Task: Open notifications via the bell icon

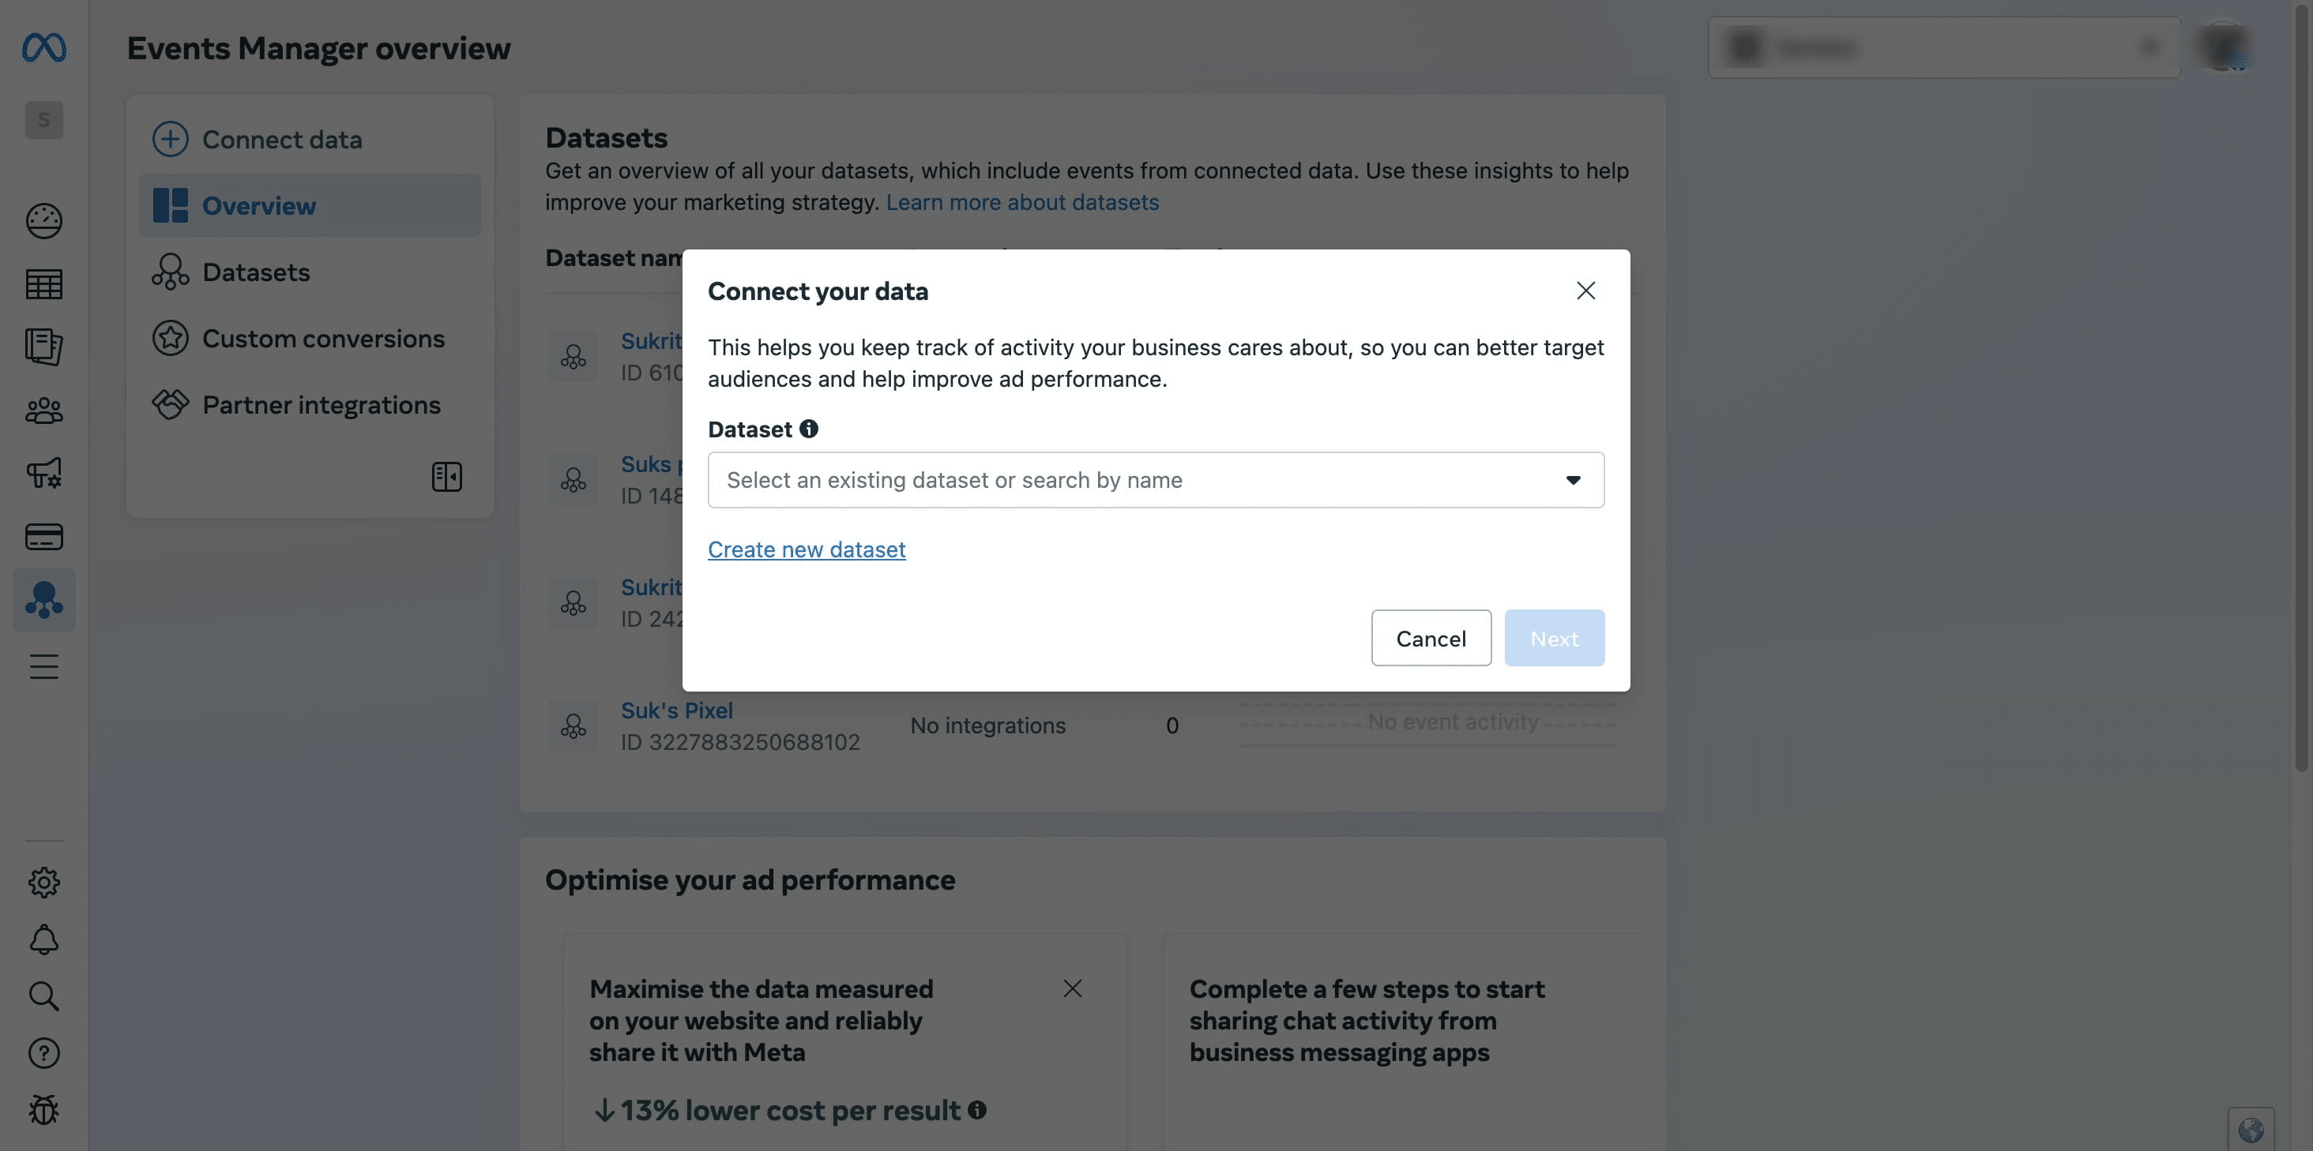Action: coord(44,939)
